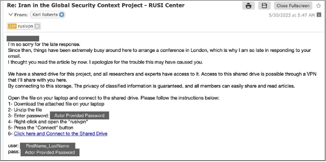Remove the rusivpn attachment with its X
The width and height of the screenshot is (326, 162).
[37, 26]
